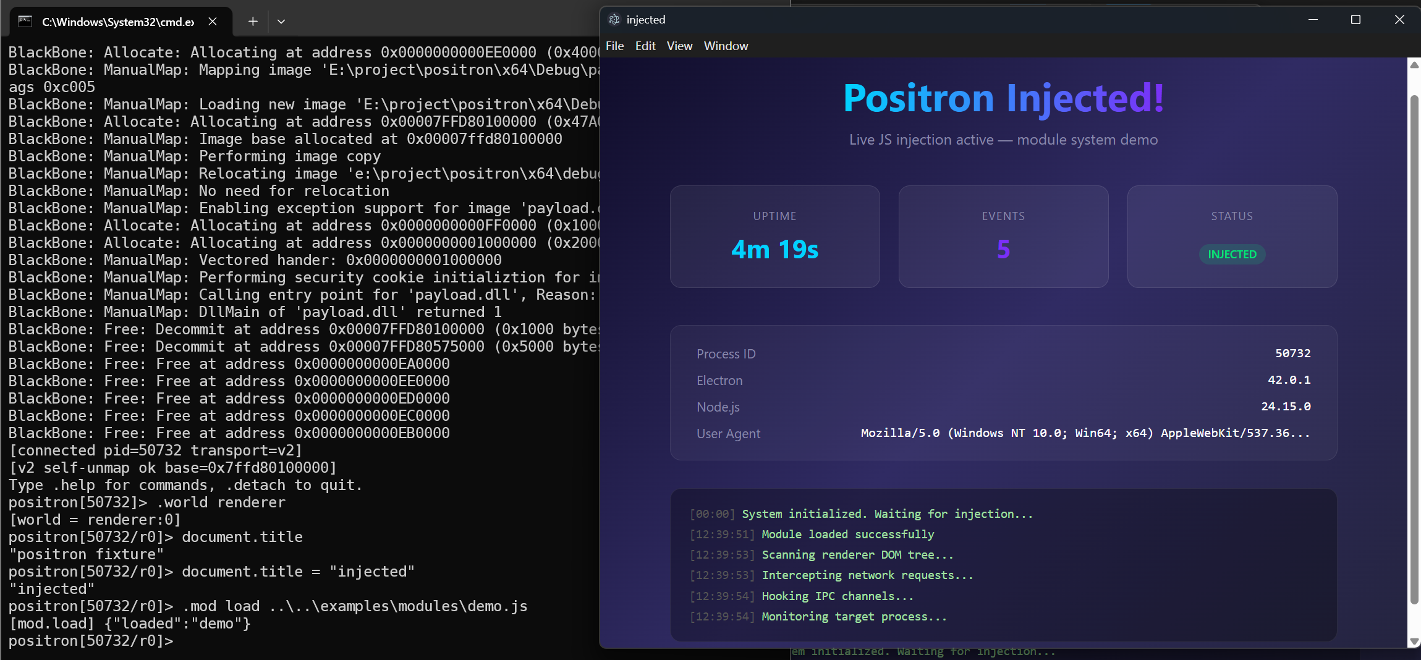
Task: Click the 'Performing image copy' terminal line
Action: (x=194, y=156)
